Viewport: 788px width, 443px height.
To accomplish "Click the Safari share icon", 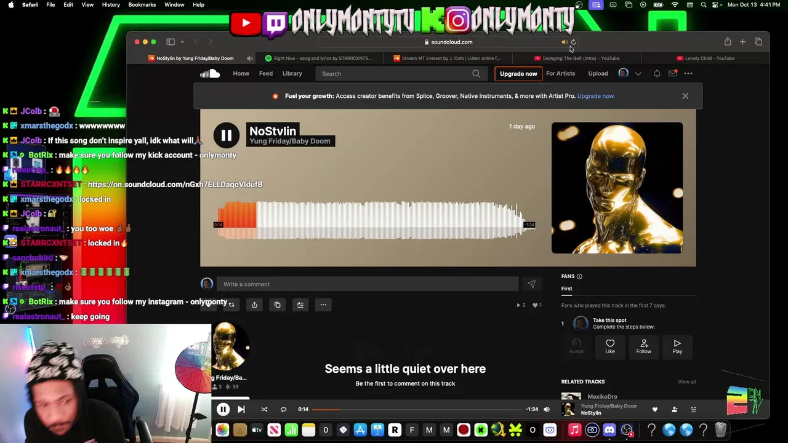I will pyautogui.click(x=728, y=42).
